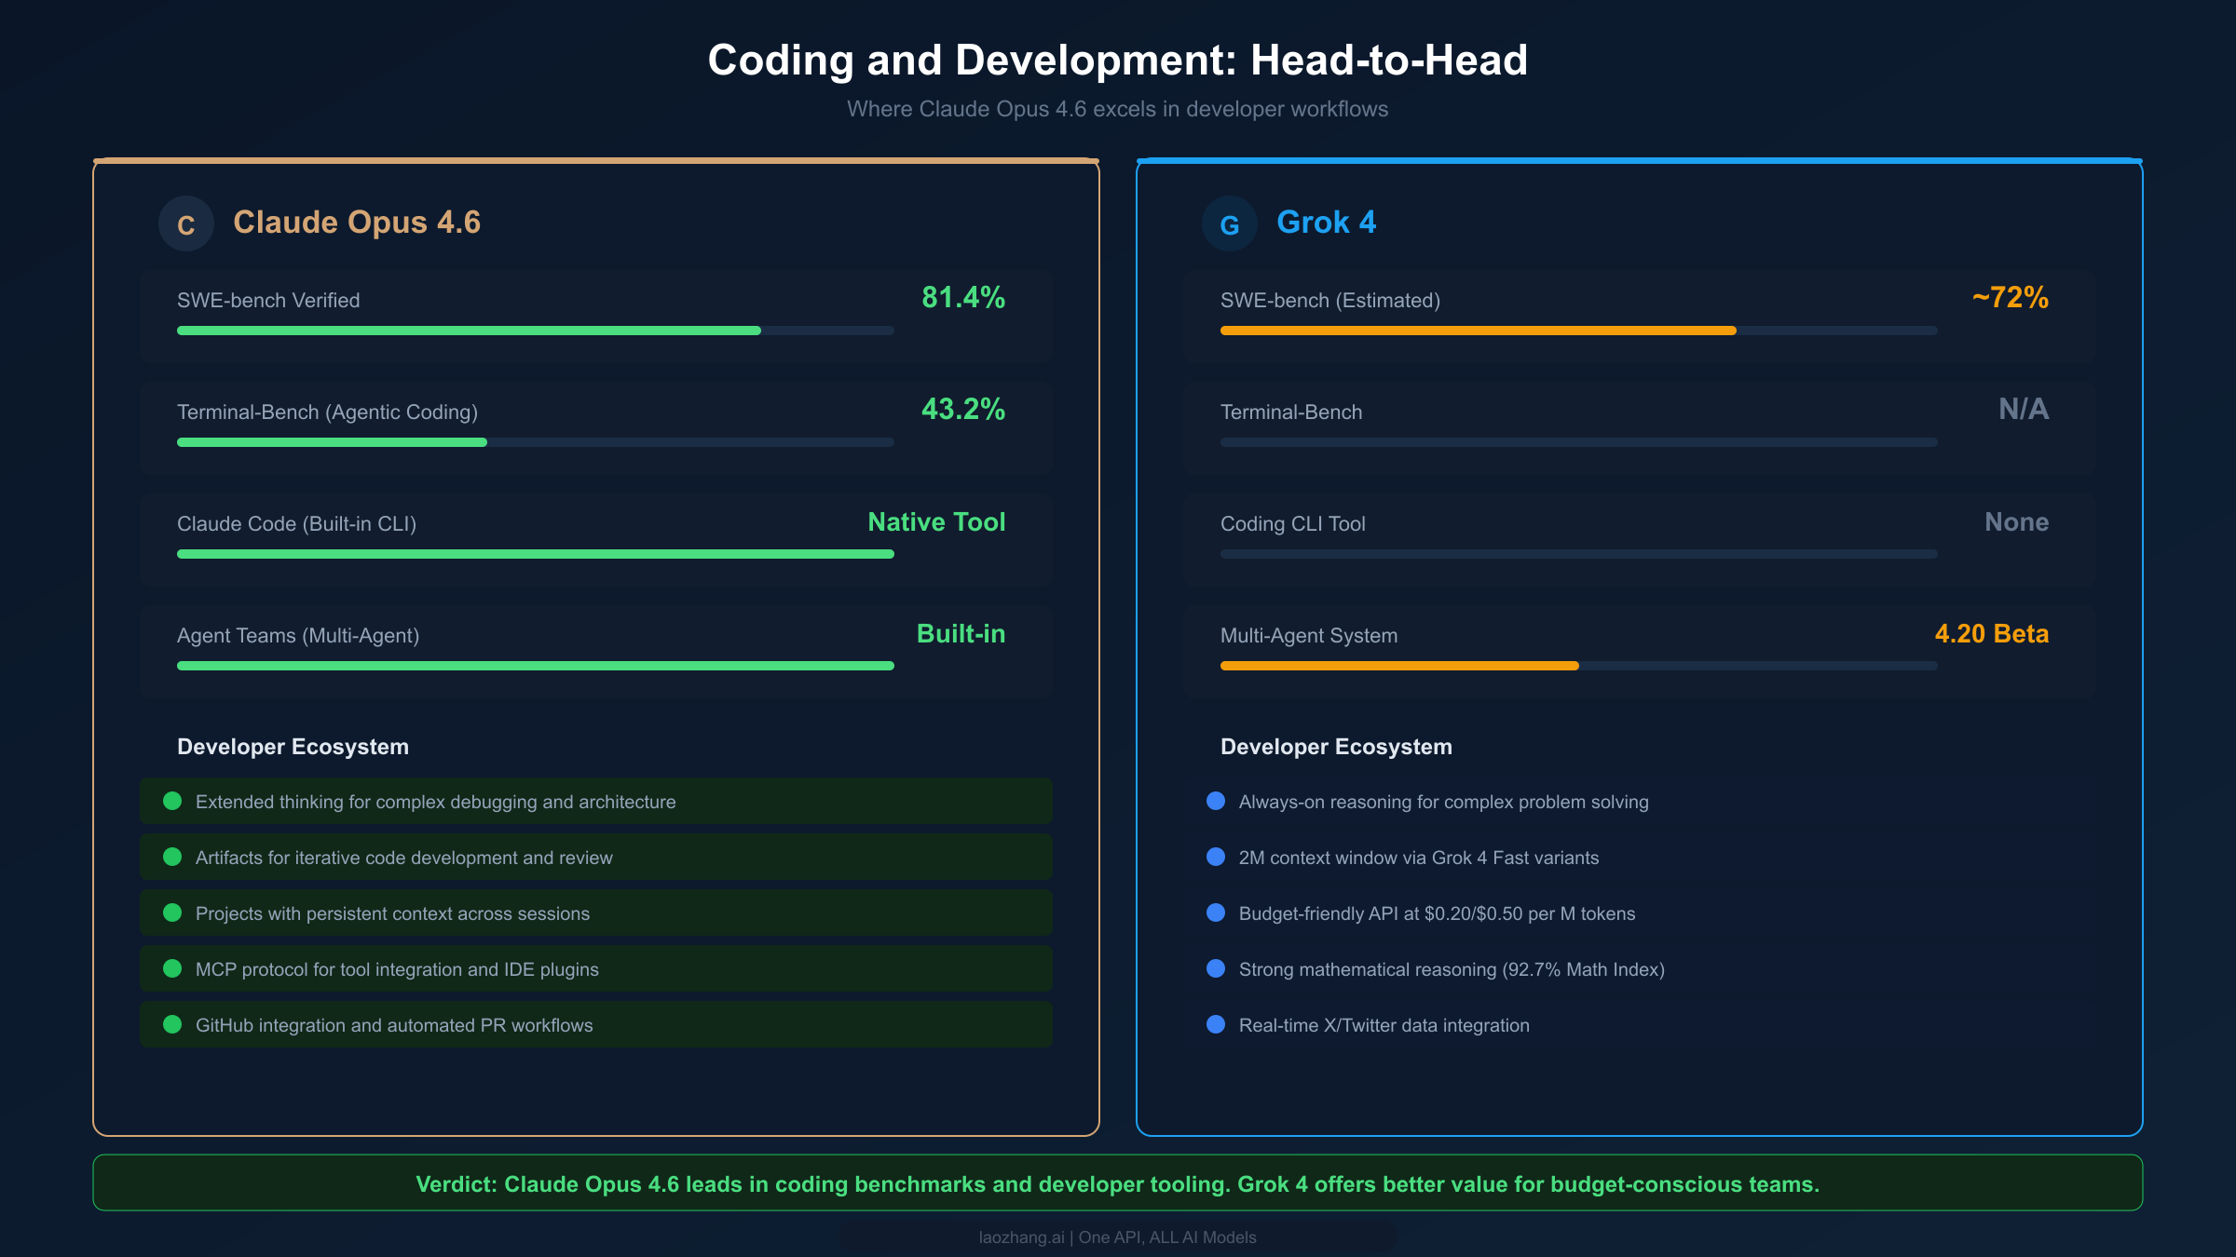Toggle the SWE-bench Verified score row
2236x1257 pixels.
[595, 315]
